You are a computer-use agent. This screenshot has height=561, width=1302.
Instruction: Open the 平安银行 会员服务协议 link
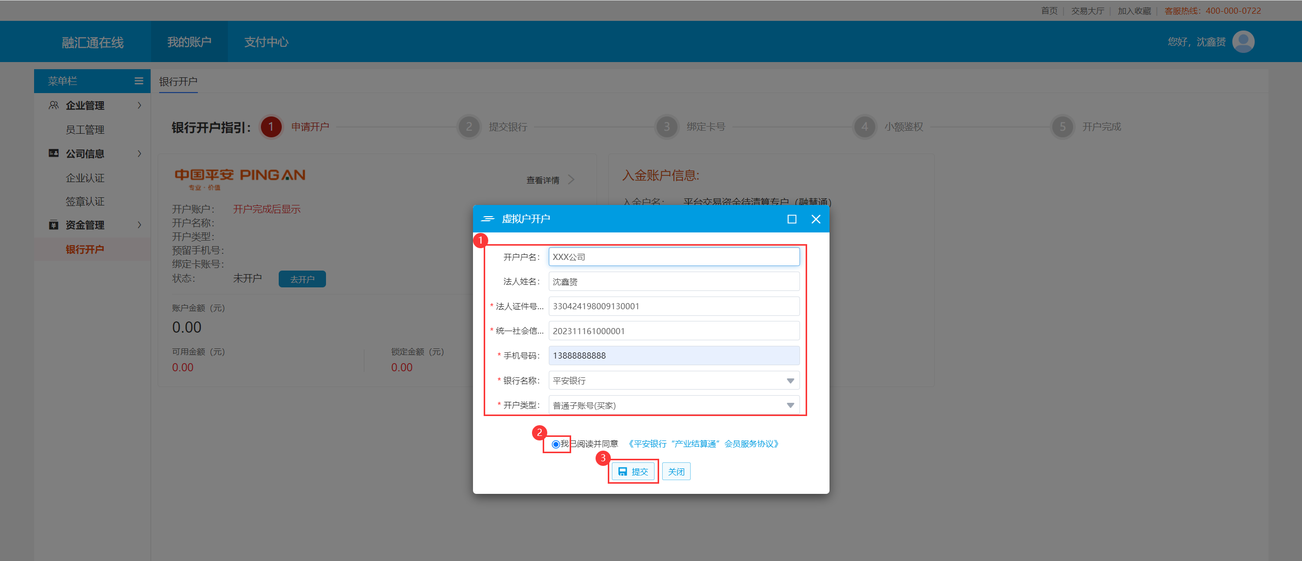click(x=703, y=444)
